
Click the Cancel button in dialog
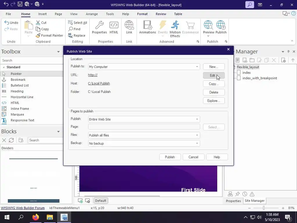point(193,157)
